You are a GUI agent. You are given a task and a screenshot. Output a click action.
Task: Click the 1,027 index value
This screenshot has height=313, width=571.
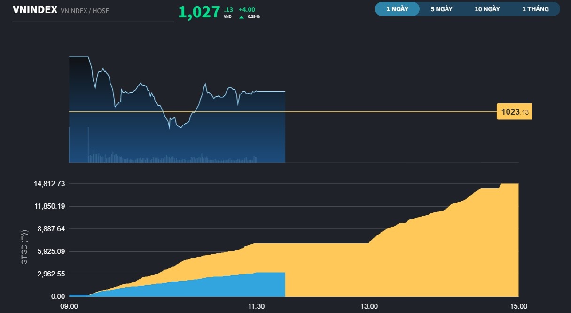[x=199, y=12]
